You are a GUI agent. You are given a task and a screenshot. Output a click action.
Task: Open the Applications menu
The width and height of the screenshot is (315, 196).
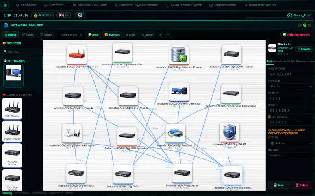(223, 5)
